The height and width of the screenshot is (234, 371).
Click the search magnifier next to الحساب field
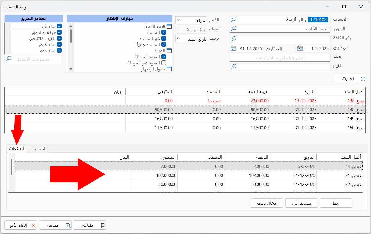[x=233, y=19]
